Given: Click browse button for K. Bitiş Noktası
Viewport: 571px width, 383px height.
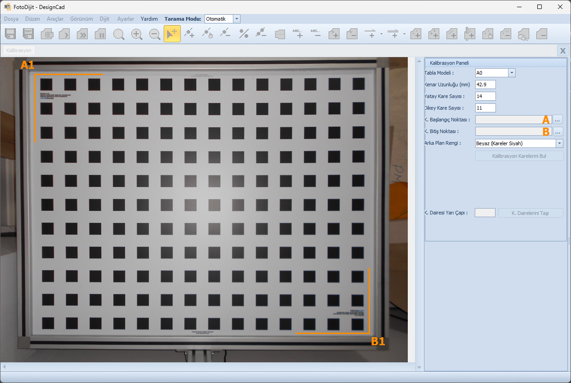Looking at the screenshot, I should [558, 132].
